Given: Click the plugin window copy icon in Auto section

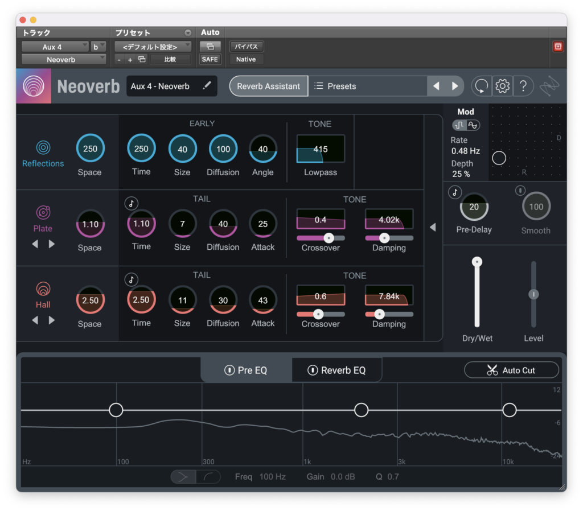Looking at the screenshot, I should 210,47.
